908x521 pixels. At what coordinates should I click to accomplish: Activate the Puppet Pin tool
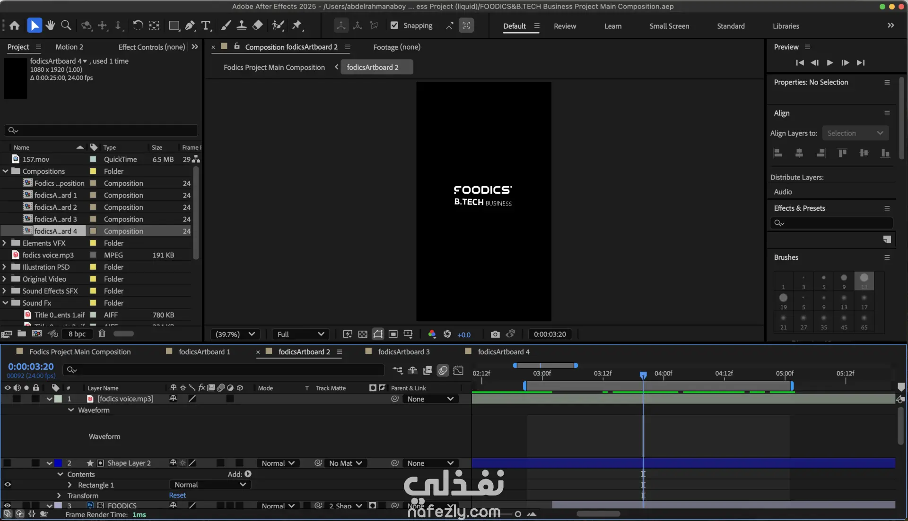297,26
